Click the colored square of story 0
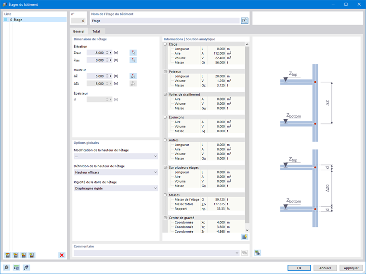 6,20
